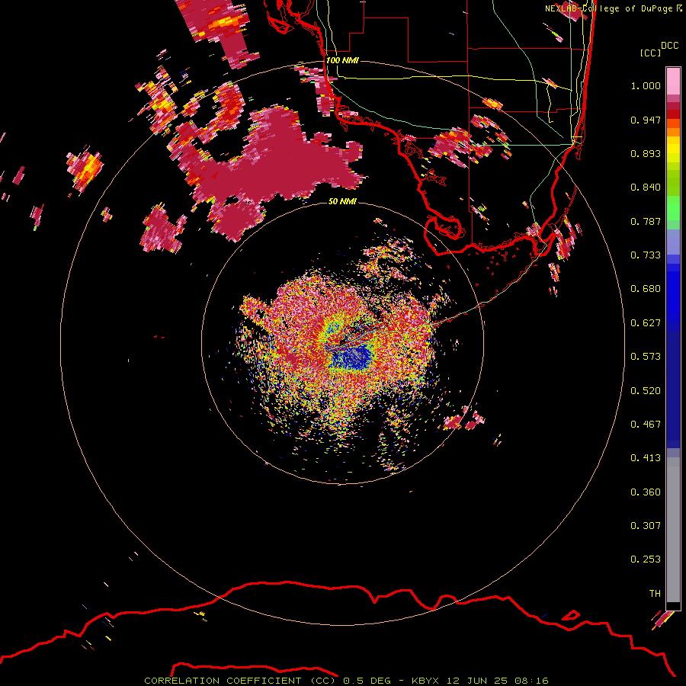Select the 0.253 colorbar value
The width and height of the screenshot is (686, 686).
tap(646, 559)
